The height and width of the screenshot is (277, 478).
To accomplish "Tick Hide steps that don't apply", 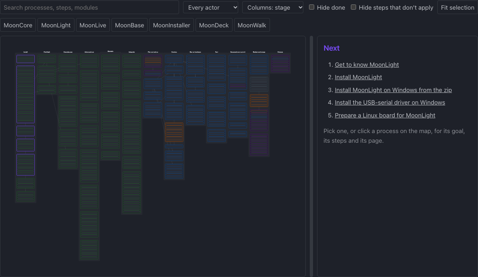I will pyautogui.click(x=353, y=7).
